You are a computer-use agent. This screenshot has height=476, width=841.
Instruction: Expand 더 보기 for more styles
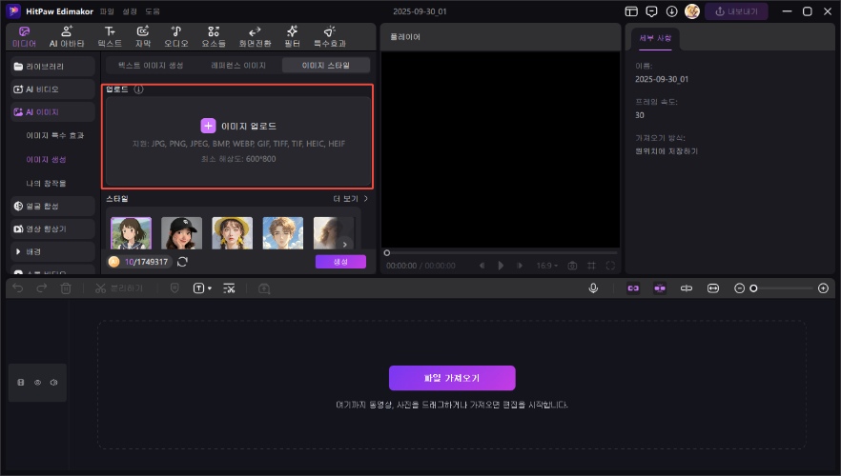(350, 199)
